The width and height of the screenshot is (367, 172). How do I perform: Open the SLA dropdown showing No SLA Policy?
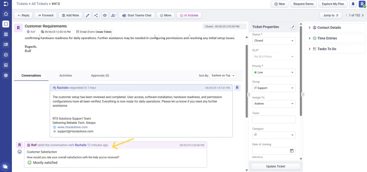point(273,57)
